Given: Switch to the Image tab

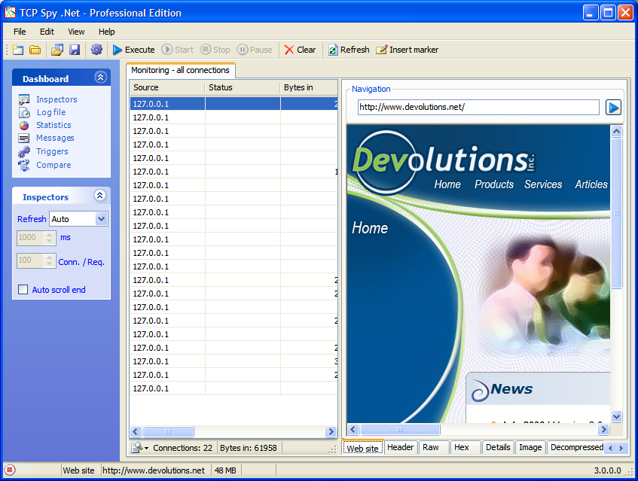Looking at the screenshot, I should tap(530, 447).
